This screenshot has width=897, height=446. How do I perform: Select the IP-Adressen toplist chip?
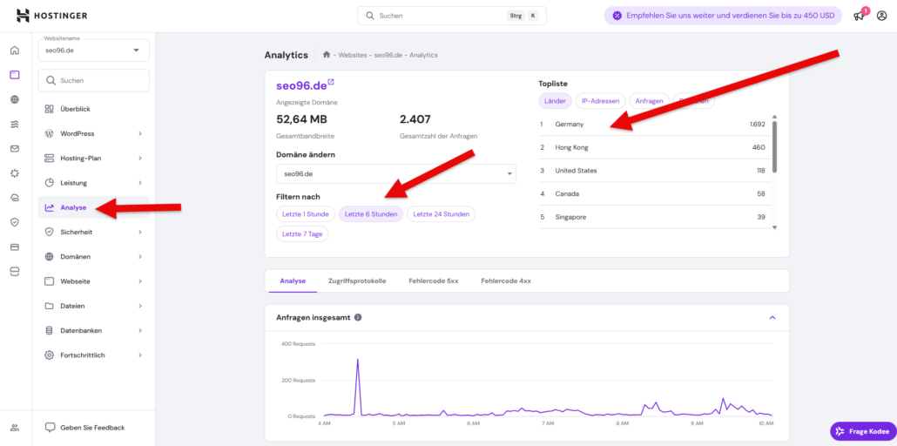601,101
